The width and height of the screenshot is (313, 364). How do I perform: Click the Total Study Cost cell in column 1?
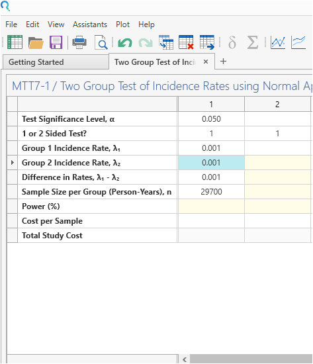click(211, 236)
